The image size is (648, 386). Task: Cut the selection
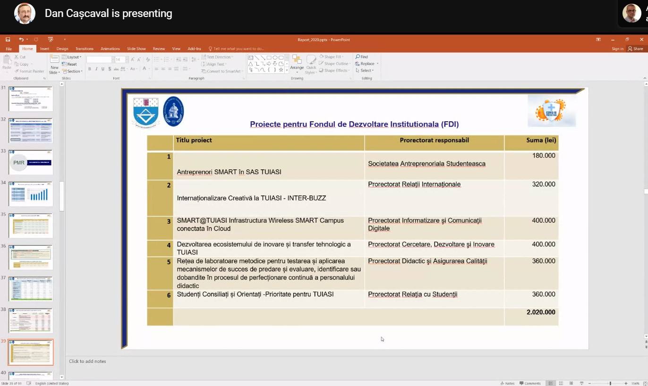(x=20, y=57)
